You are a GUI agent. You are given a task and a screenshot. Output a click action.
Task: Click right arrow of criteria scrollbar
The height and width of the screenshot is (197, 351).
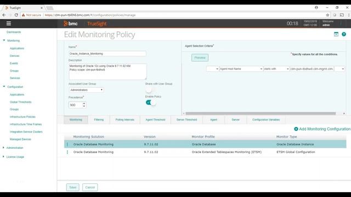tap(344, 113)
